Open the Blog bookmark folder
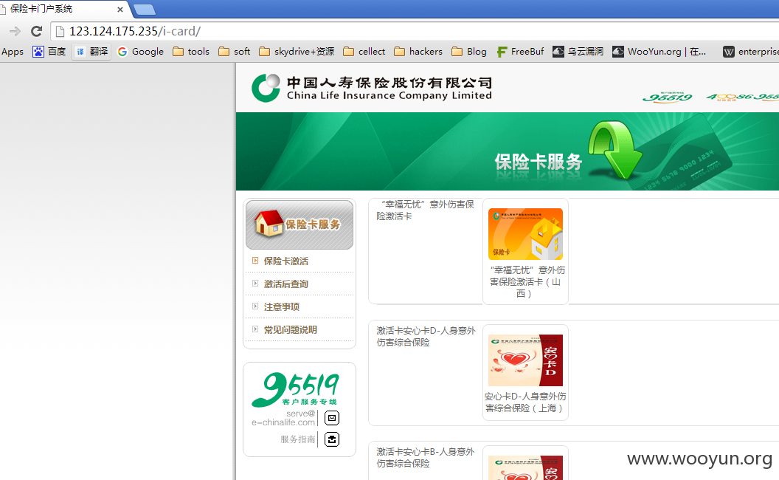 click(469, 51)
